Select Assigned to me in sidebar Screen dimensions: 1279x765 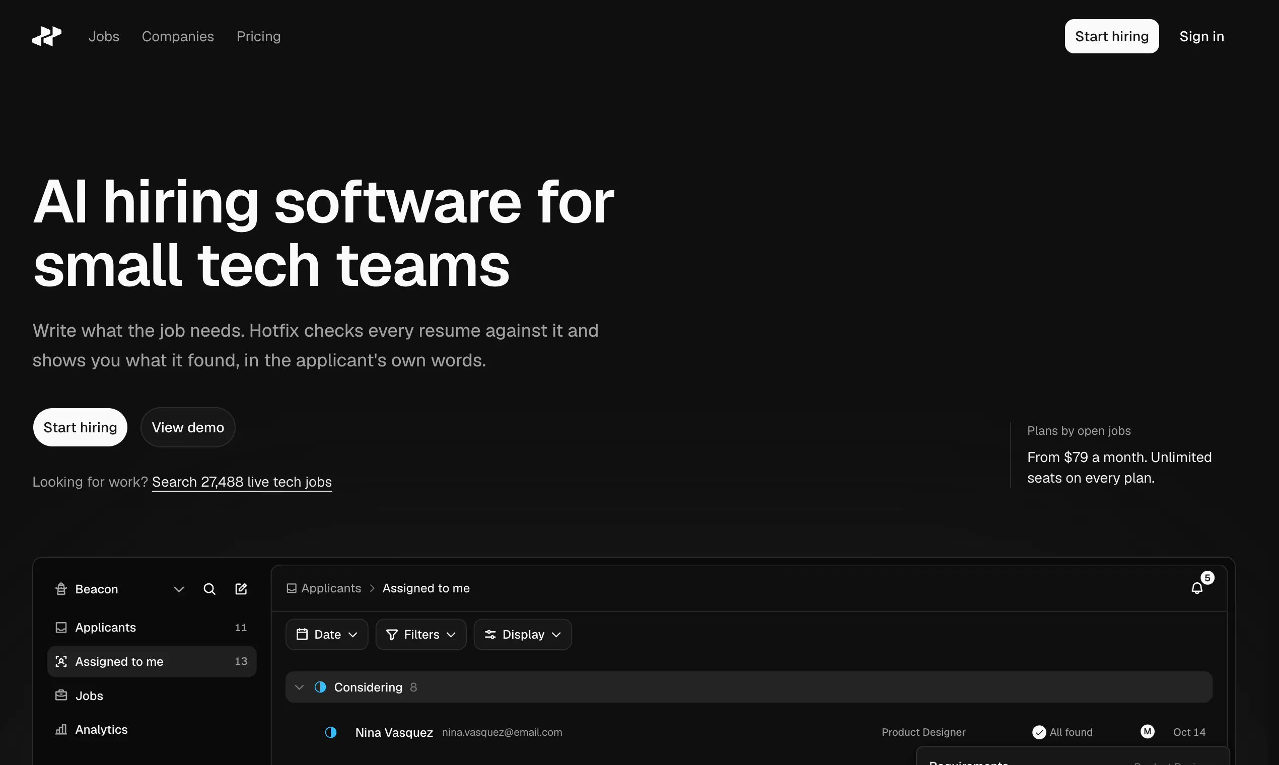coord(152,661)
